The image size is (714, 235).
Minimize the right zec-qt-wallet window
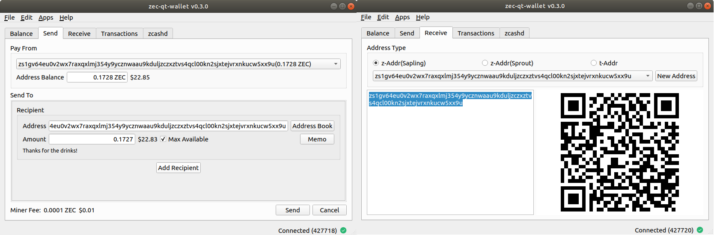690,6
